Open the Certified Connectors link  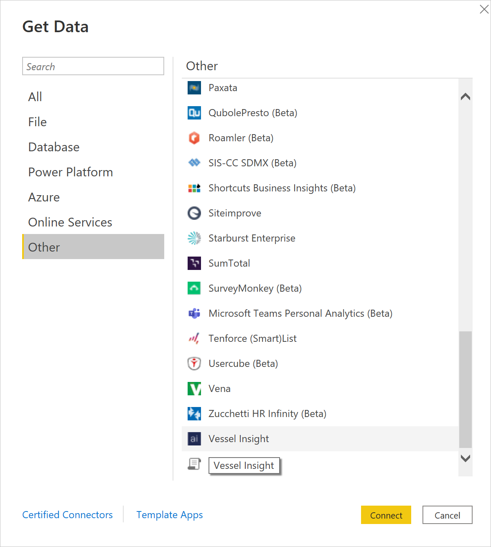point(68,515)
